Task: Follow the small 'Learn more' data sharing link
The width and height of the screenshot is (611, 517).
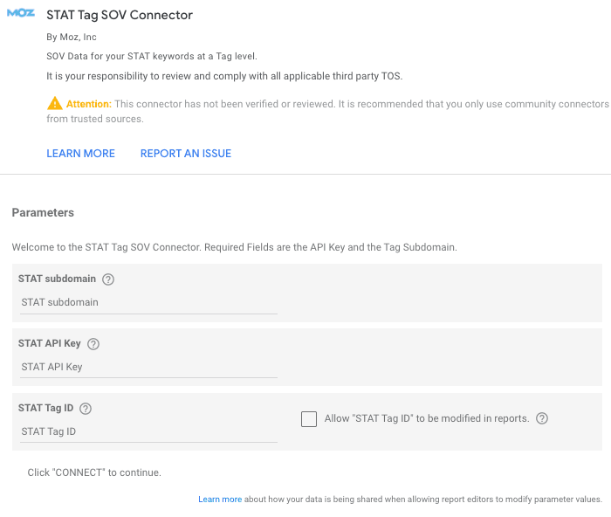Action: click(220, 500)
